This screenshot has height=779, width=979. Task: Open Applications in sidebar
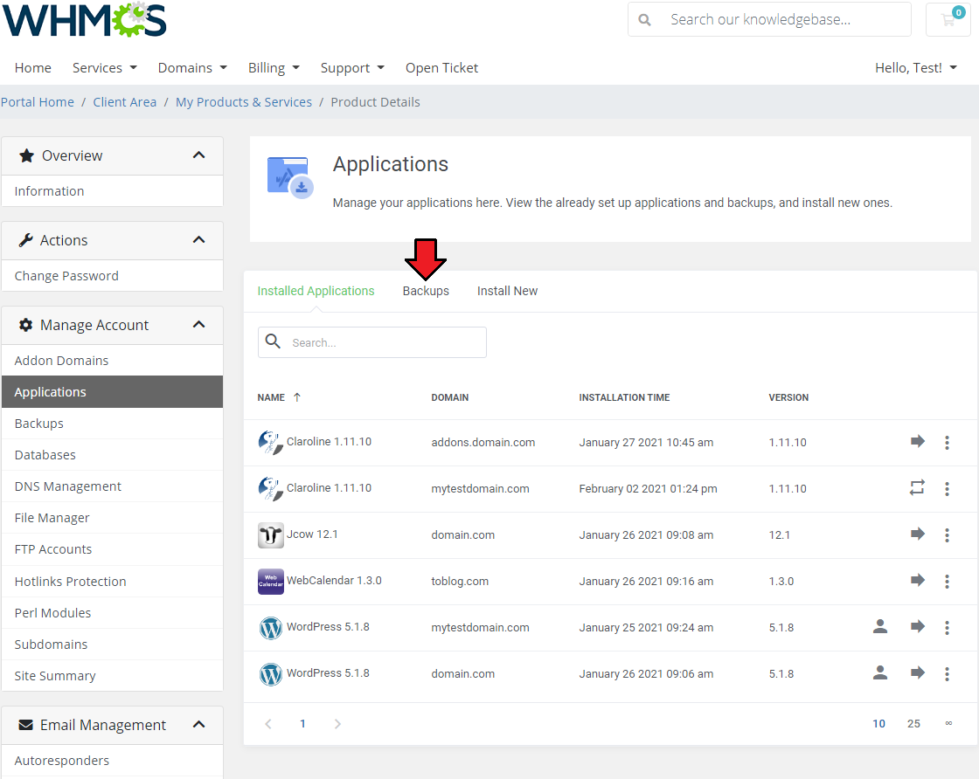(113, 391)
